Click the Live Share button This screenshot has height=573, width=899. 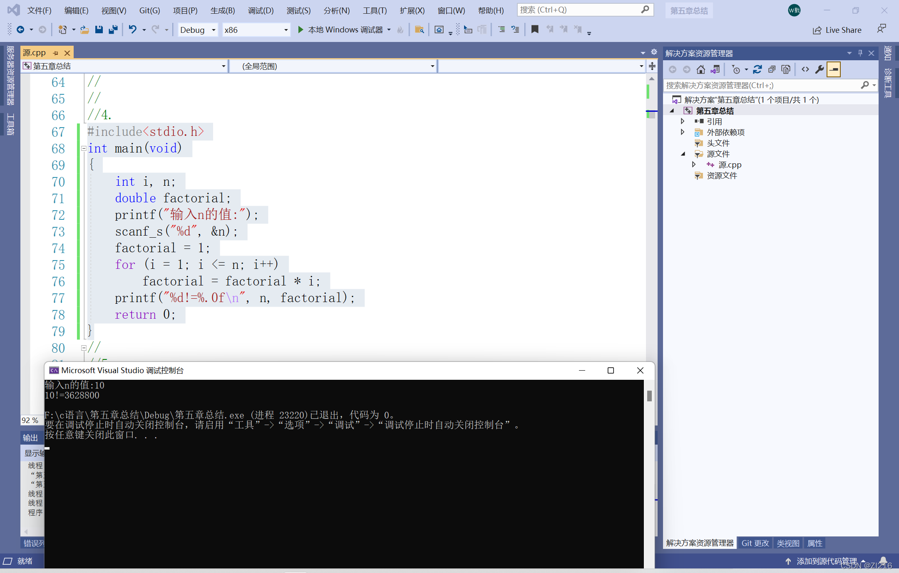[837, 30]
